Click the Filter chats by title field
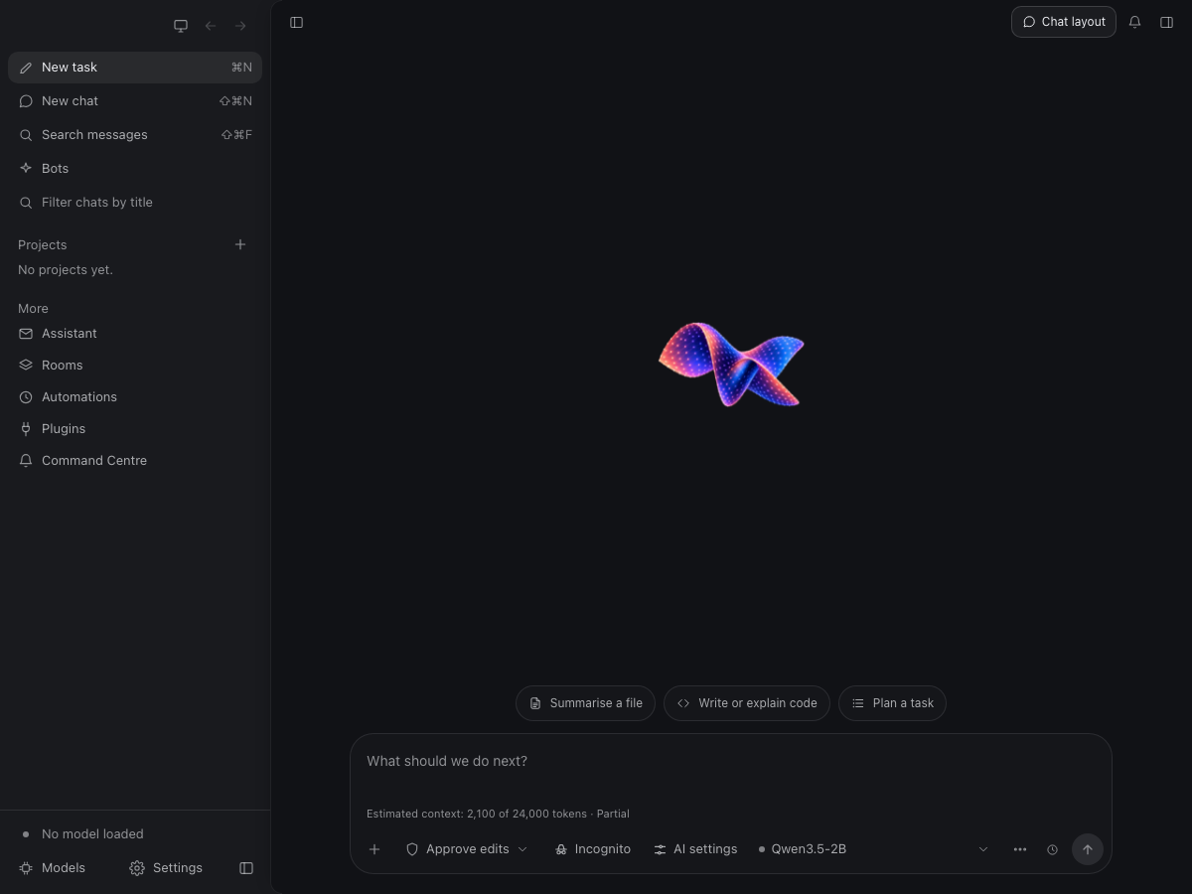 tap(135, 203)
